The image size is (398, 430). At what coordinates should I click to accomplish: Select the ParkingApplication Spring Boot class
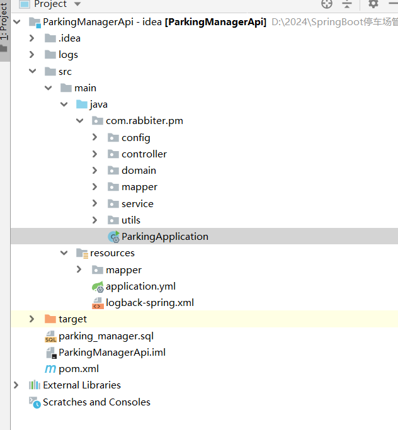coord(164,237)
